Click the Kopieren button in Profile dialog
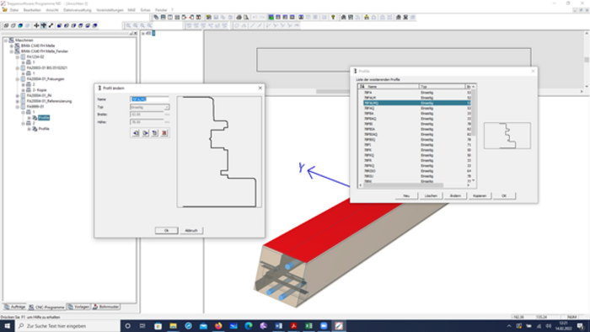Screen dimensions: 590x332 (x=480, y=195)
